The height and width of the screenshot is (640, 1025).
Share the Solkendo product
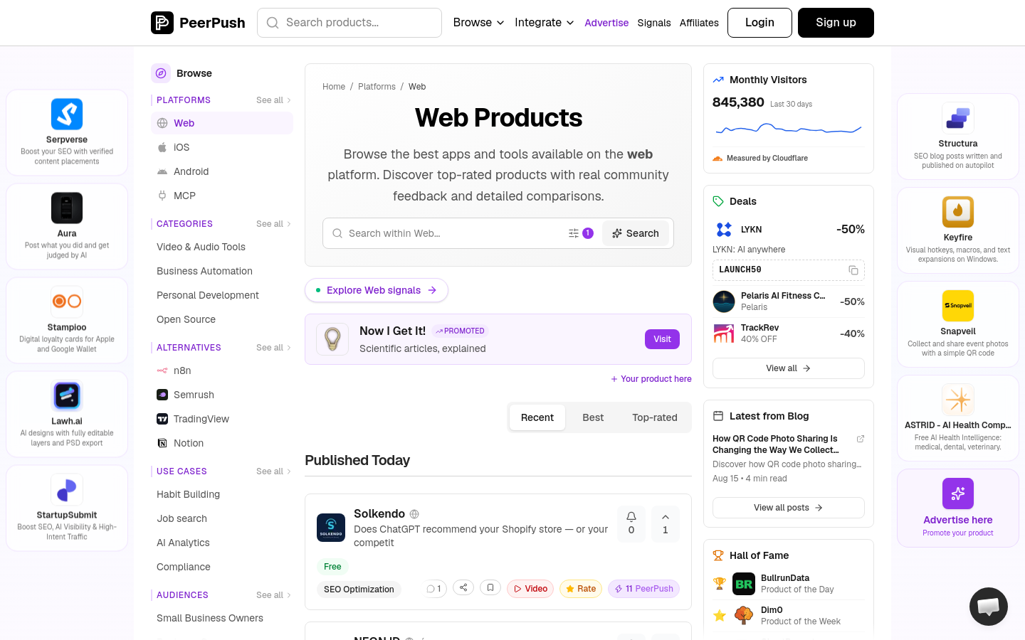[463, 587]
